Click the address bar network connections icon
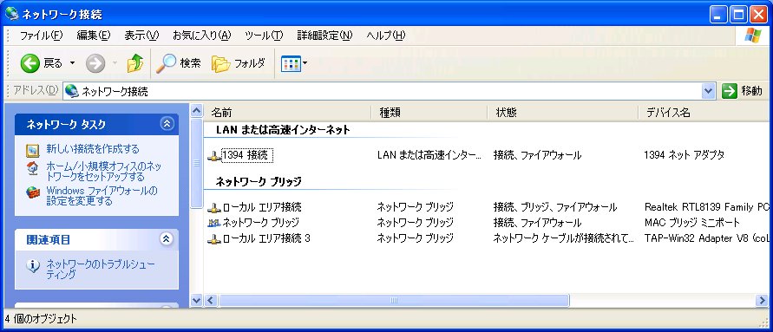Screen dimensions: 773x332 click(x=72, y=91)
